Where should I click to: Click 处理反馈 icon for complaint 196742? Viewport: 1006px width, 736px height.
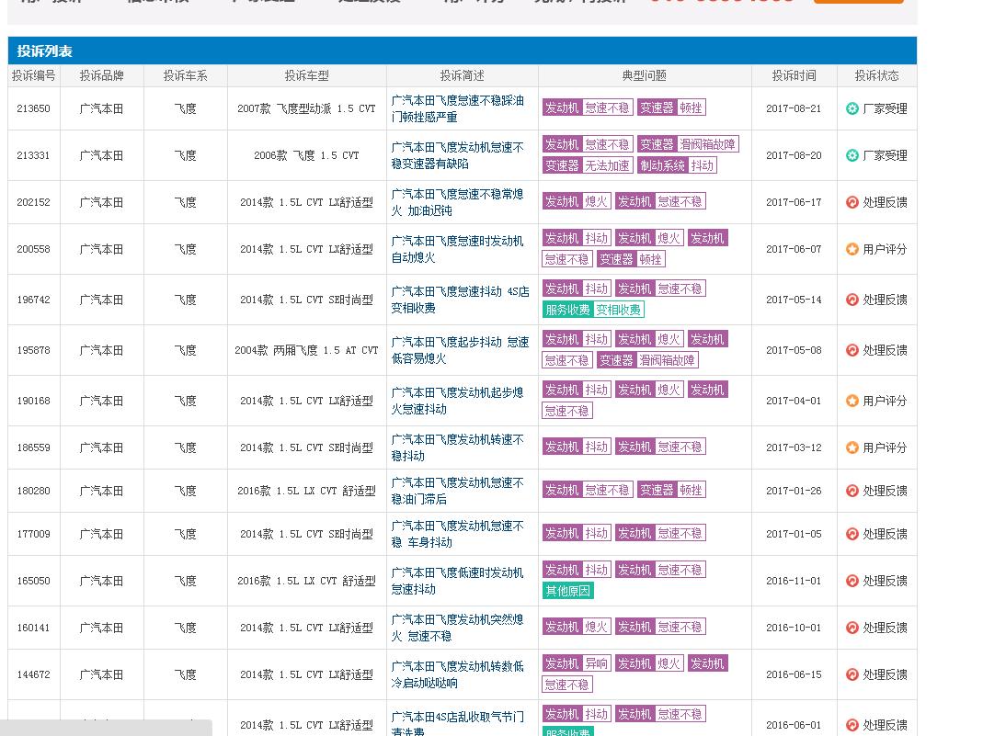(852, 300)
